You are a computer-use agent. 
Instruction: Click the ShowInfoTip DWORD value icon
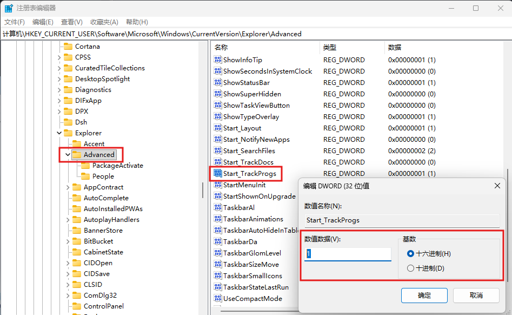point(218,60)
